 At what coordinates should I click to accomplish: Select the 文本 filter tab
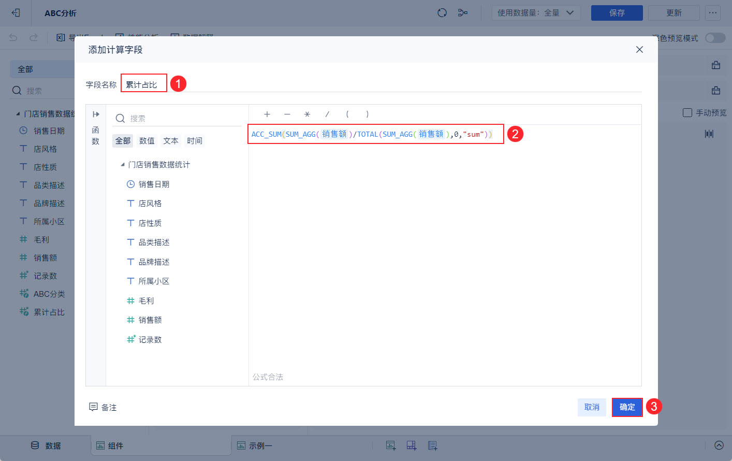click(171, 141)
